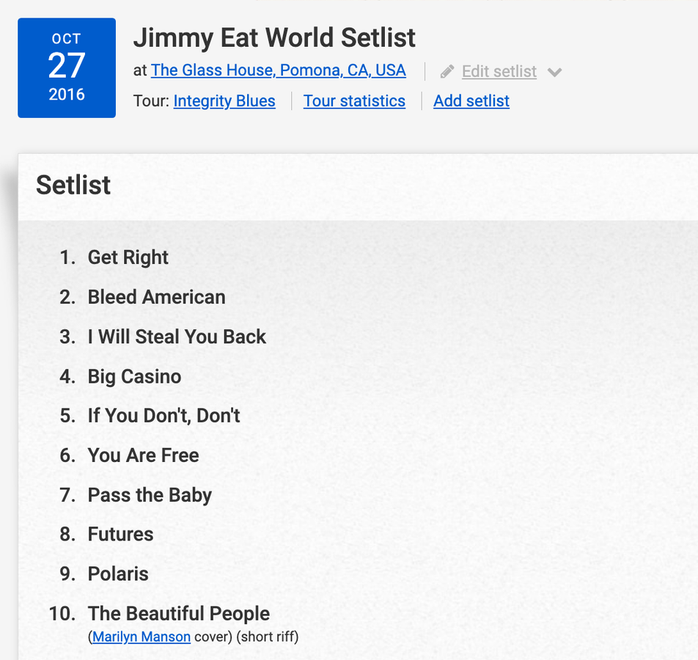Click the Oct 27 2016 date badge
Viewport: 698px width, 660px height.
pyautogui.click(x=67, y=67)
